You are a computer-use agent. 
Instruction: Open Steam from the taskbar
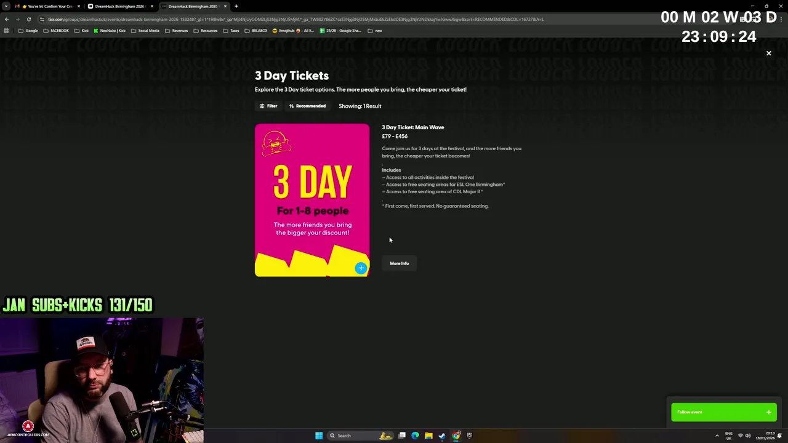442,436
